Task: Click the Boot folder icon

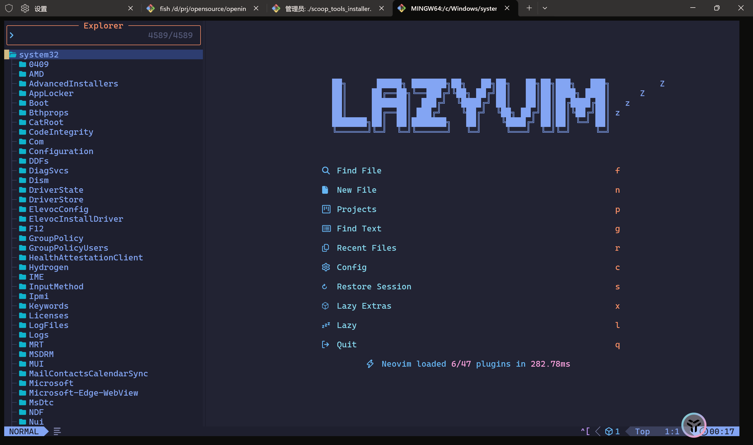Action: point(22,103)
